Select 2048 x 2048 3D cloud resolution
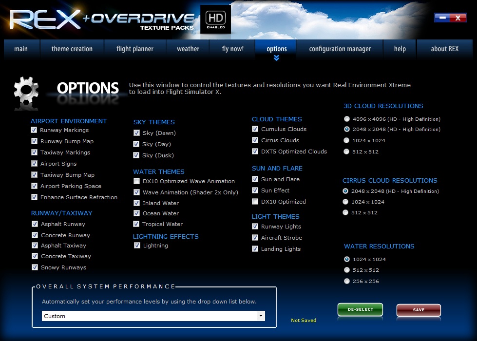The width and height of the screenshot is (477, 341). (x=346, y=129)
